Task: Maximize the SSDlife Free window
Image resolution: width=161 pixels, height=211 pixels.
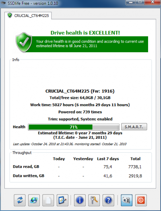Action: [x=140, y=2]
